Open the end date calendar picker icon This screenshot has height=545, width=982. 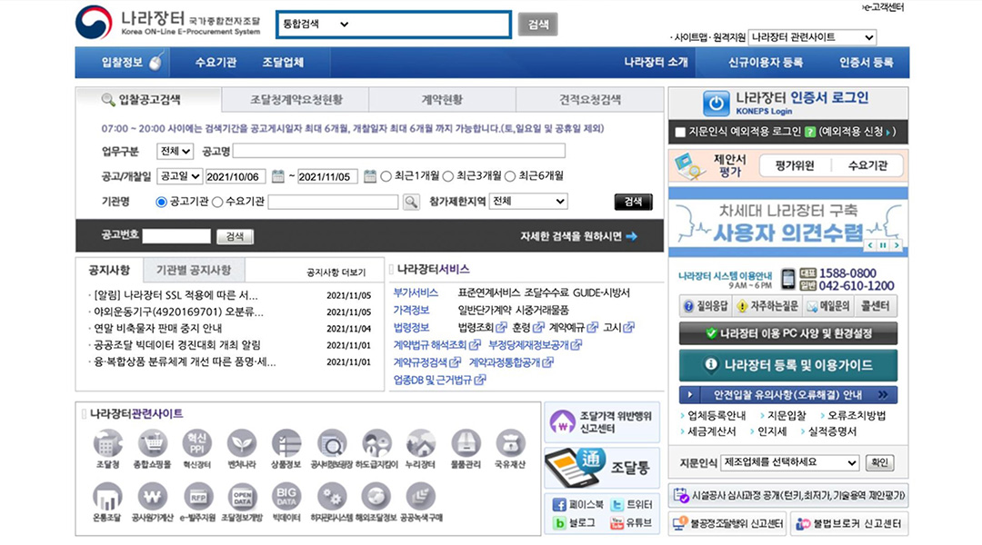[x=370, y=176]
